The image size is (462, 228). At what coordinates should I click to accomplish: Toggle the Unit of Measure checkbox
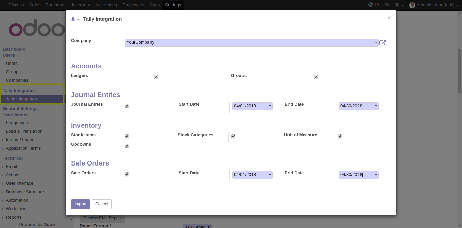tap(340, 136)
